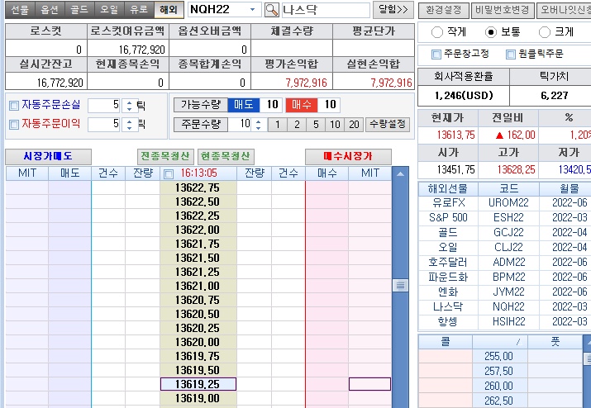591x408 pixels.
Task: Enable the 자동주문손실 checkbox
Action: pos(13,106)
